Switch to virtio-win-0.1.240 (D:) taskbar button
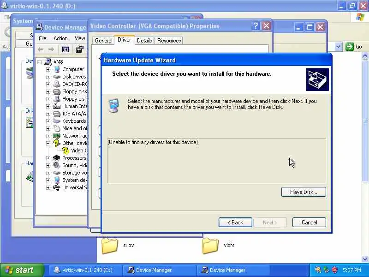This screenshot has height=277, width=369. tap(85, 270)
